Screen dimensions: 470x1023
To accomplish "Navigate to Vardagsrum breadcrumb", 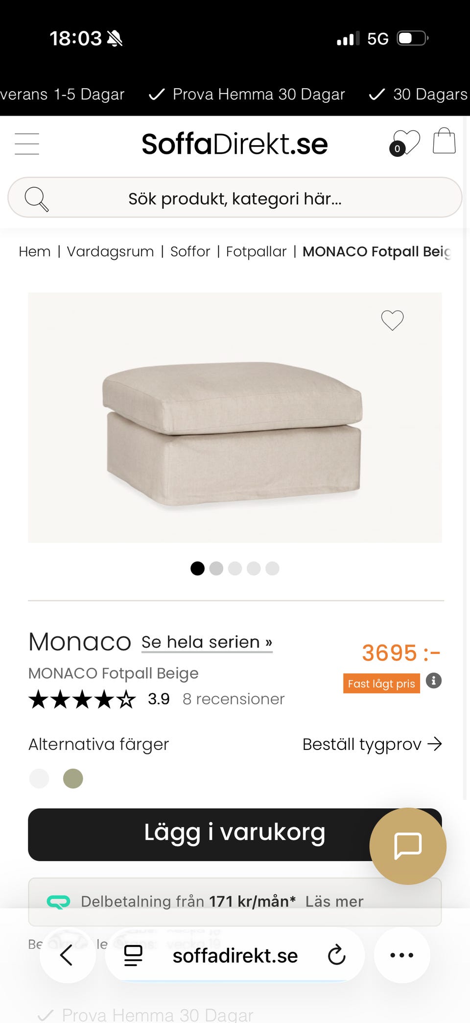I will tap(110, 251).
